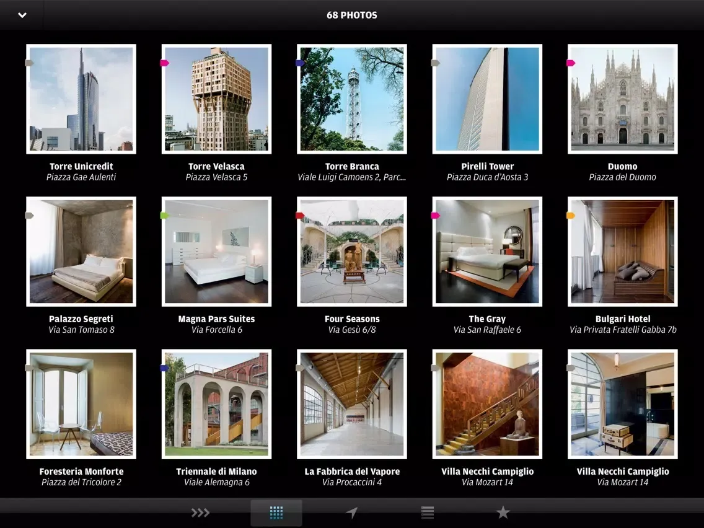Click the gray tag on Torre Unicredit
Image resolution: width=704 pixels, height=528 pixels.
pyautogui.click(x=29, y=63)
